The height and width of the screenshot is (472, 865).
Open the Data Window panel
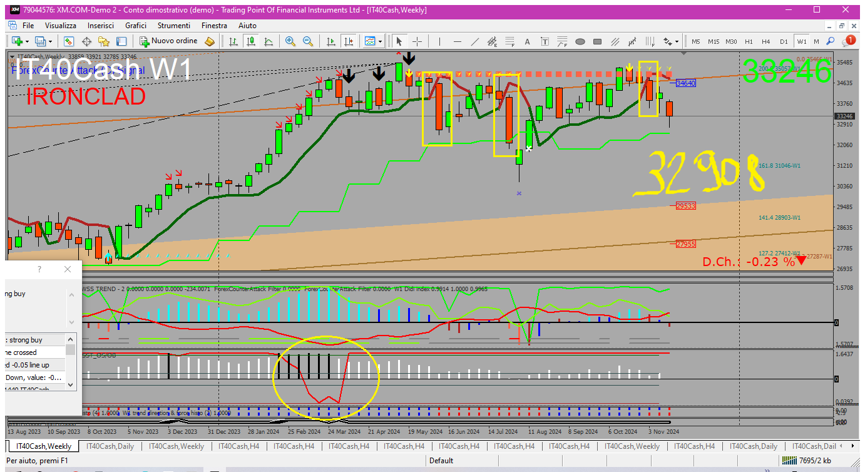87,41
